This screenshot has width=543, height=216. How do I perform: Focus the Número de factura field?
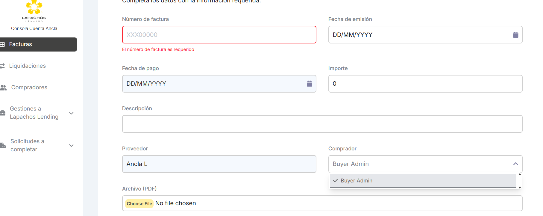point(219,35)
